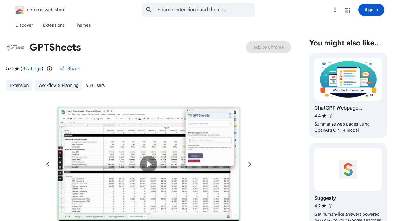This screenshot has width=393, height=221.
Task: Click the GPTSheets extension logo
Action: (15, 47)
